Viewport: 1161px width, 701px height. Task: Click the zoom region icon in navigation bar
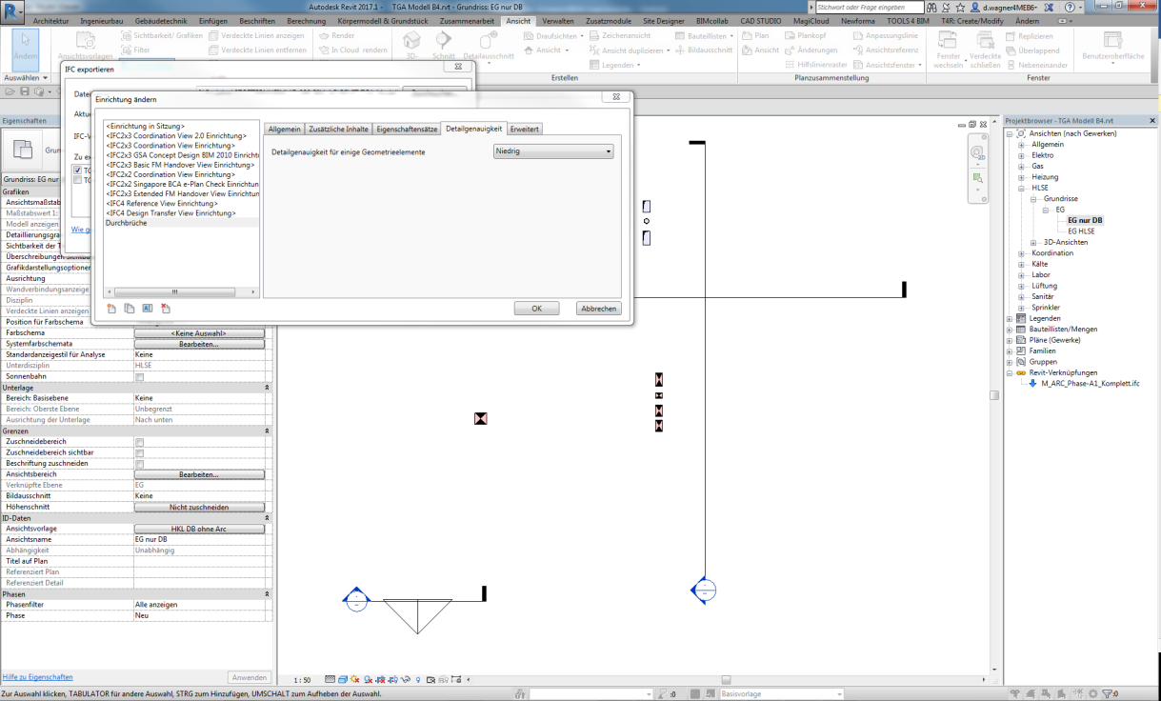pos(977,178)
